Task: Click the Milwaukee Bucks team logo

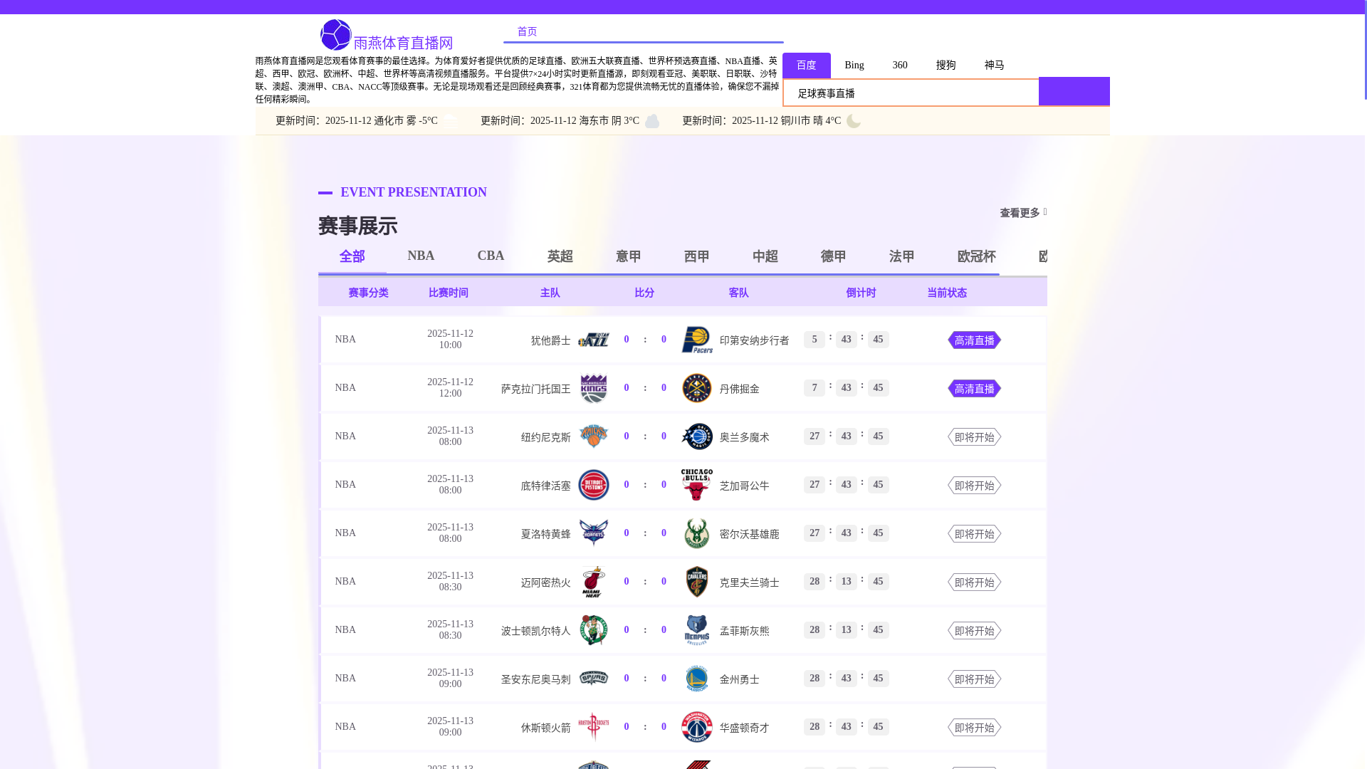Action: tap(697, 533)
